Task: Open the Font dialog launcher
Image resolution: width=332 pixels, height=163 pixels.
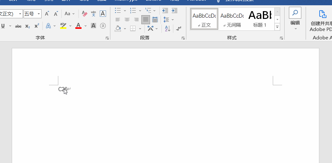Action: (107, 38)
